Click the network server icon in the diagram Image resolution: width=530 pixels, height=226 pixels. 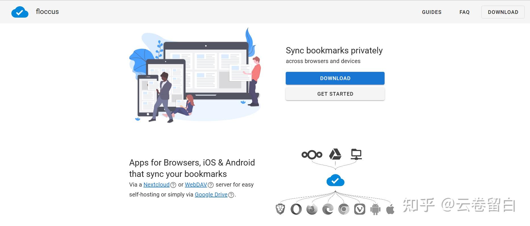(356, 154)
